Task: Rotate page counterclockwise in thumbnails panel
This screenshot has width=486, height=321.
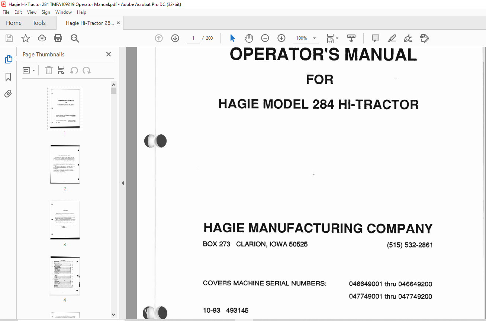Action: pos(74,70)
